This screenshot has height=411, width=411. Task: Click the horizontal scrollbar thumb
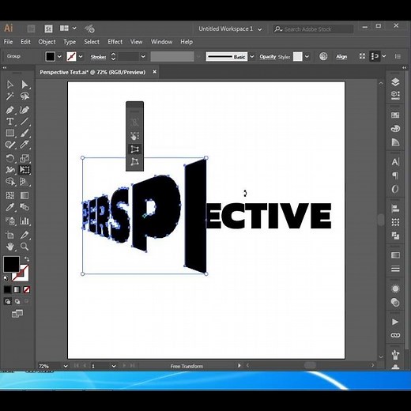click(310, 365)
